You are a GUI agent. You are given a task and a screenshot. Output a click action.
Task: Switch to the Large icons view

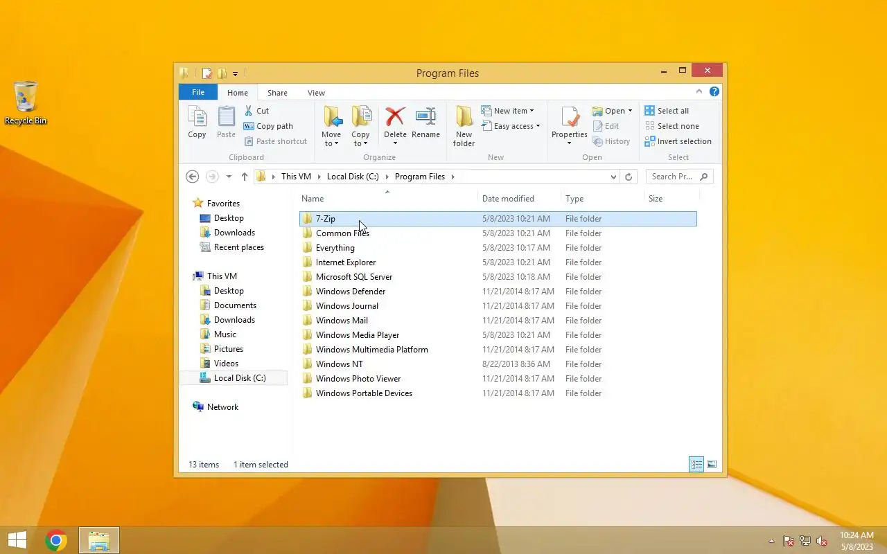coord(712,465)
